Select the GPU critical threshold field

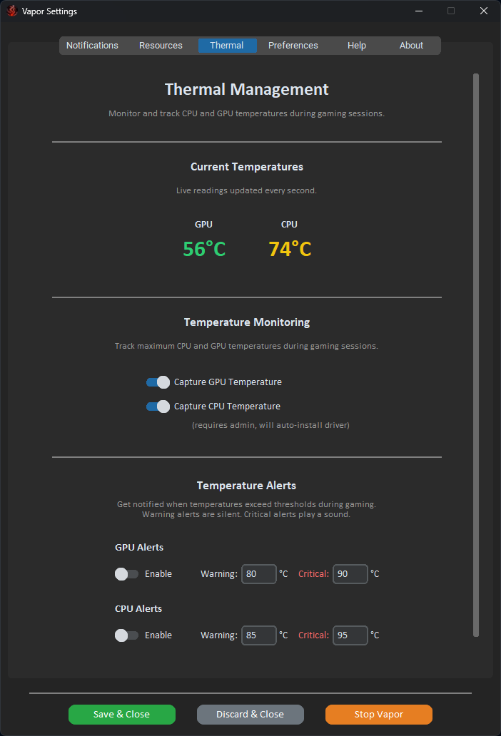(x=350, y=574)
